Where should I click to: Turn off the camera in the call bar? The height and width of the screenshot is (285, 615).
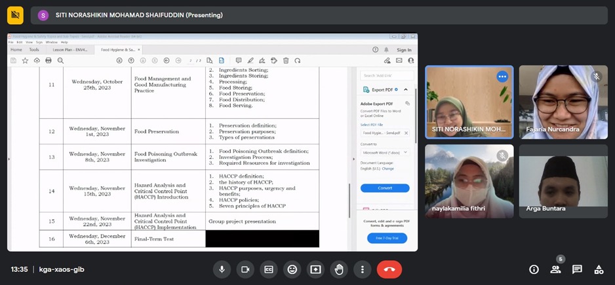point(245,269)
